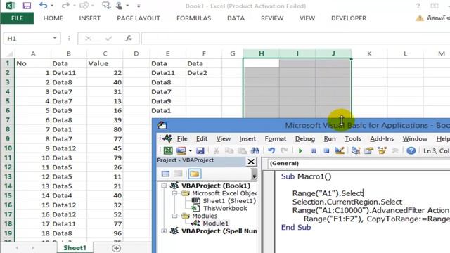The height and width of the screenshot is (253, 450).
Task: Toggle Folders icon in Project pane
Action: (195, 174)
